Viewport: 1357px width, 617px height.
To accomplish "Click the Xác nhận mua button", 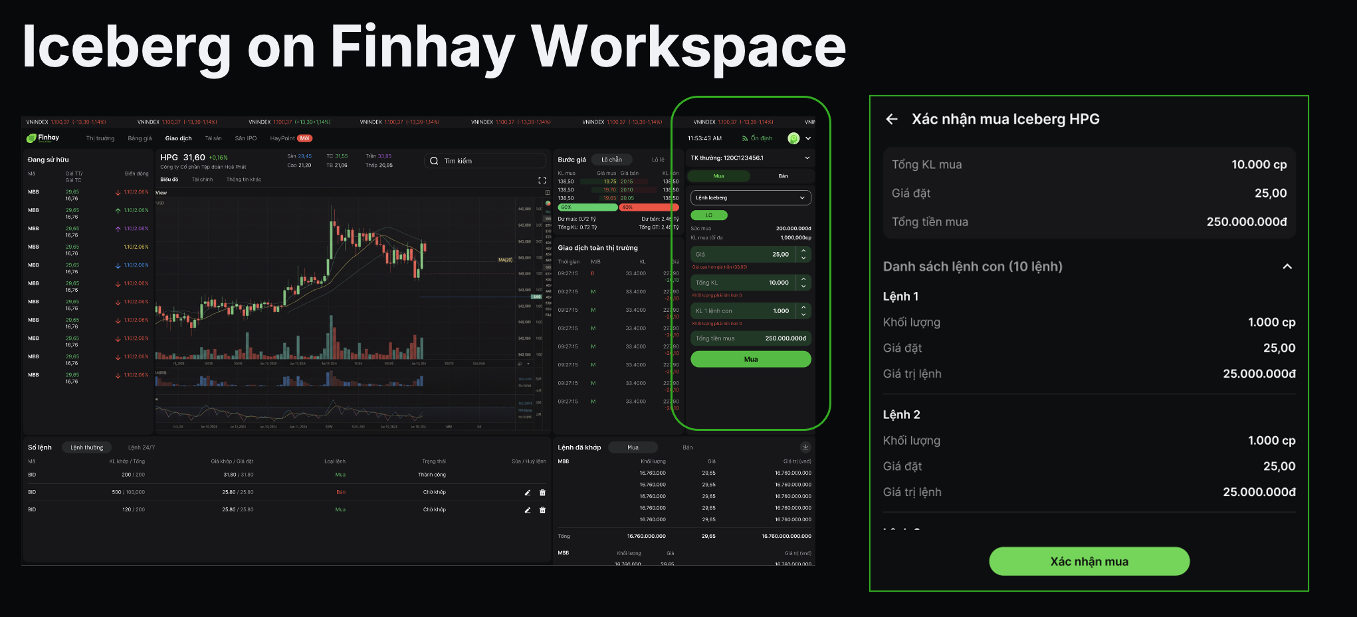I will pyautogui.click(x=1089, y=562).
